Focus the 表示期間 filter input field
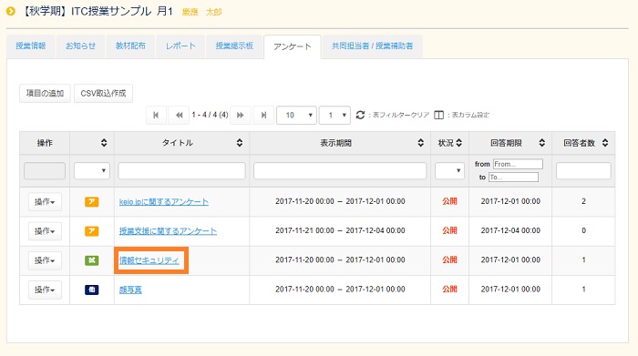The image size is (638, 356). click(x=340, y=170)
